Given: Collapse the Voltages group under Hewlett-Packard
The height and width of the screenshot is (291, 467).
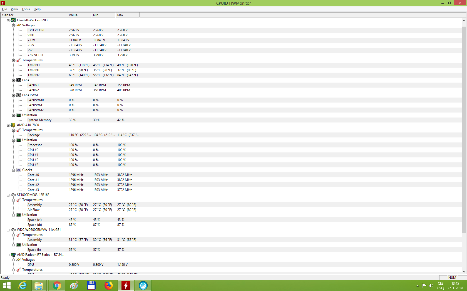Looking at the screenshot, I should 13,25.
